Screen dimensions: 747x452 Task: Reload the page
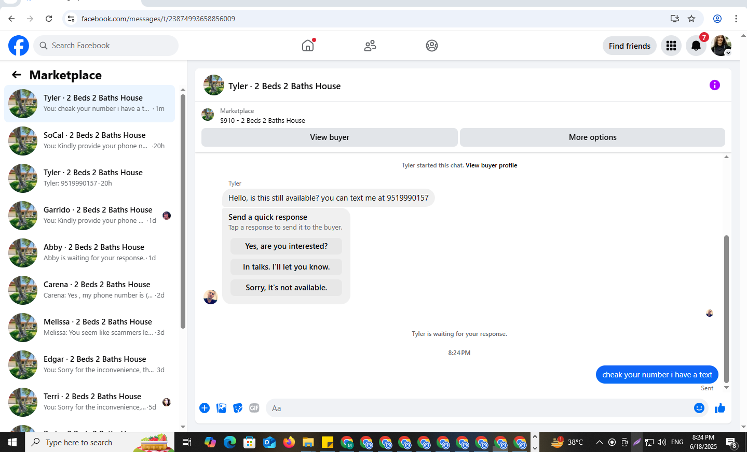coord(49,19)
